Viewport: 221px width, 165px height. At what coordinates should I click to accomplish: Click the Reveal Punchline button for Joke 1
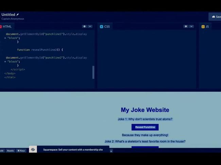pyautogui.click(x=145, y=127)
